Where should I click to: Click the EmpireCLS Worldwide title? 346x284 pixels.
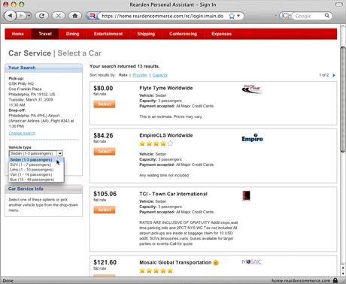tap(166, 135)
